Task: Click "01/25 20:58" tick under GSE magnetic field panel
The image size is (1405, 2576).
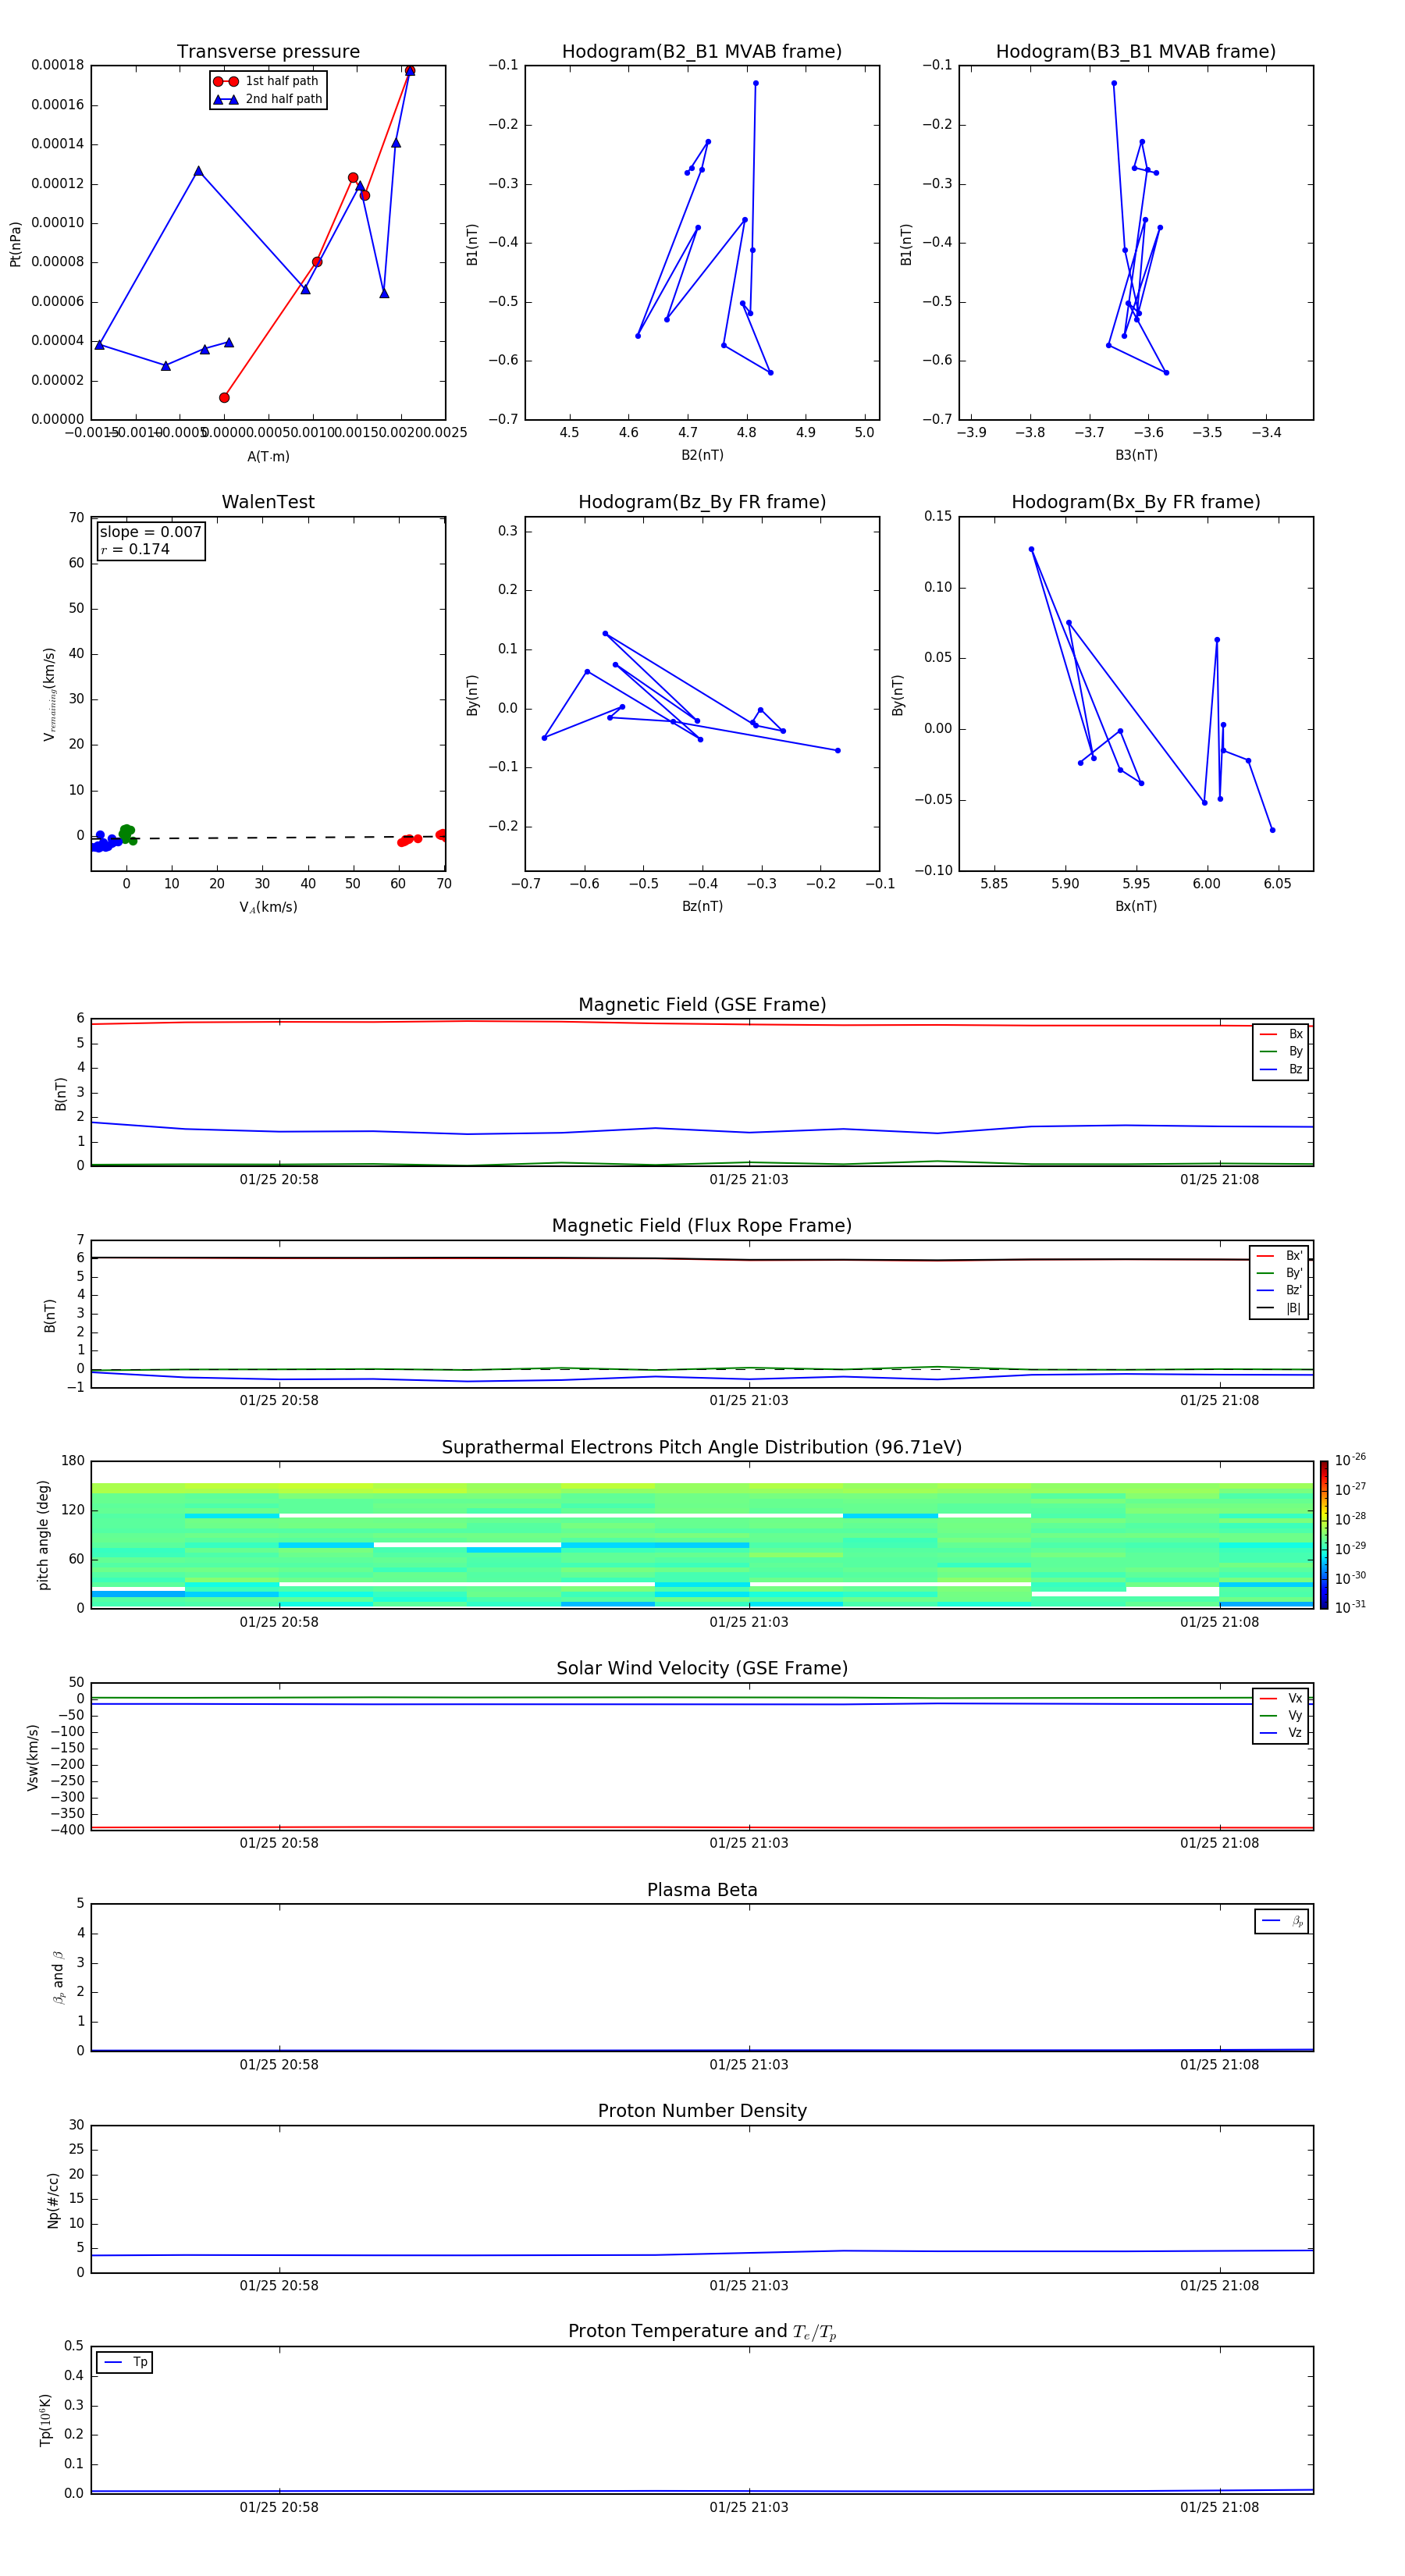Action: pos(279,1180)
